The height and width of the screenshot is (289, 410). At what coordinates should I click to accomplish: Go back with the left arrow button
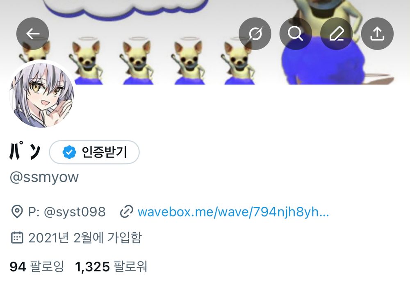tap(33, 34)
